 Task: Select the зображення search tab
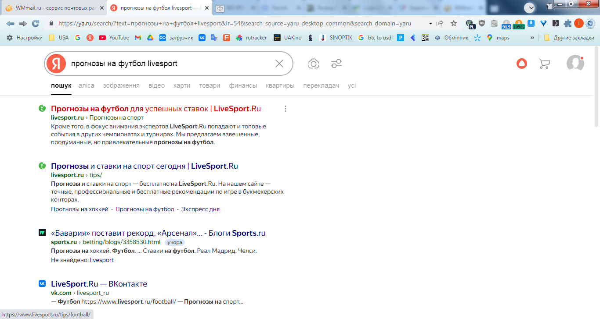click(121, 85)
